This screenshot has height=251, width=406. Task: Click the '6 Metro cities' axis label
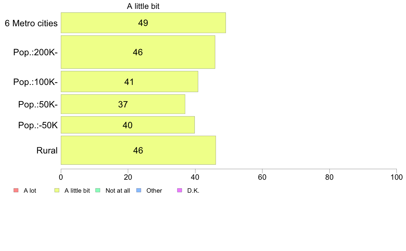pyautogui.click(x=31, y=23)
